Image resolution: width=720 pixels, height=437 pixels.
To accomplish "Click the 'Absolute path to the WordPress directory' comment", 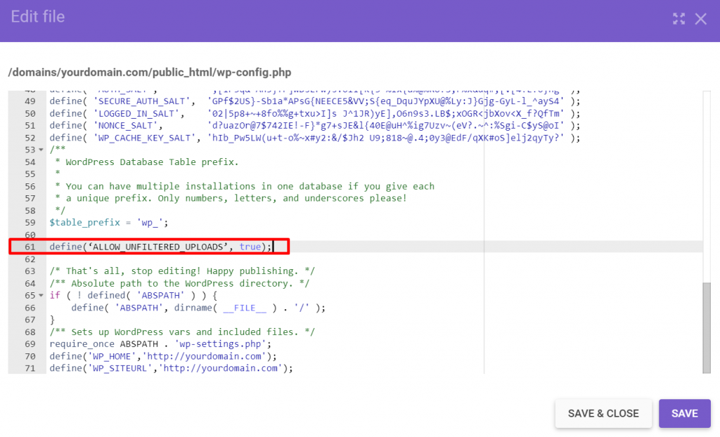I will click(x=179, y=284).
